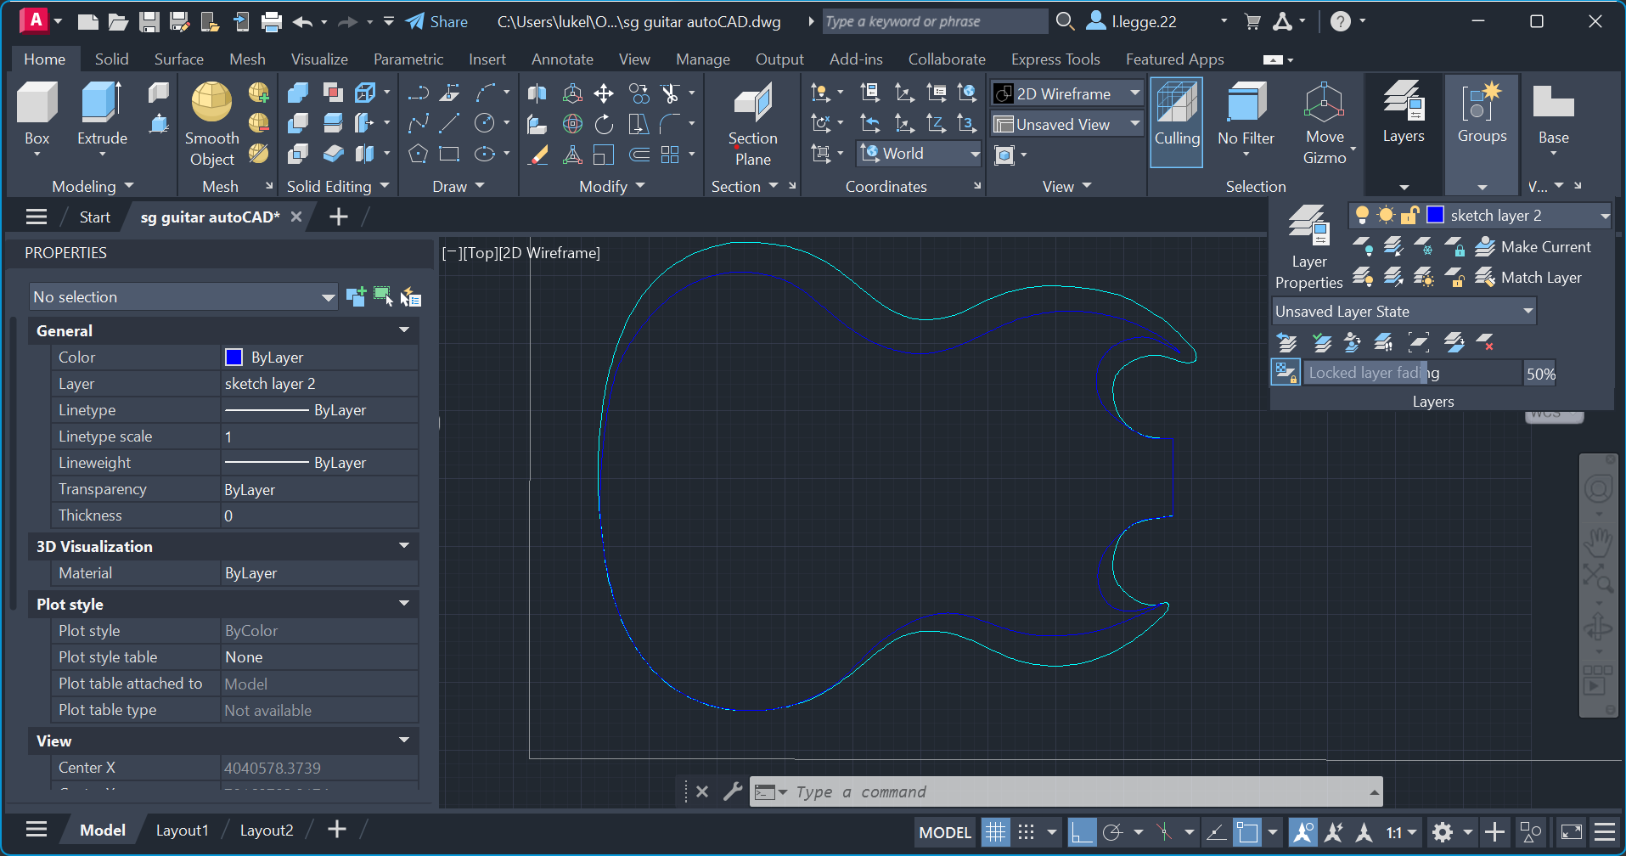
Task: Click the Share button
Action: [x=437, y=21]
